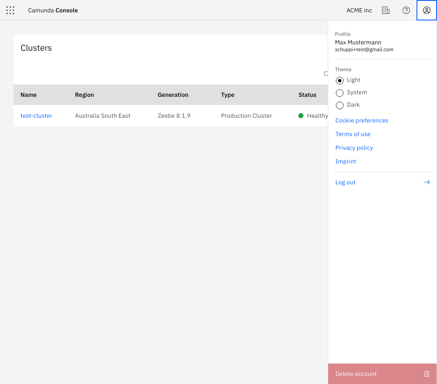Click the trash icon on Delete account

[x=426, y=374]
